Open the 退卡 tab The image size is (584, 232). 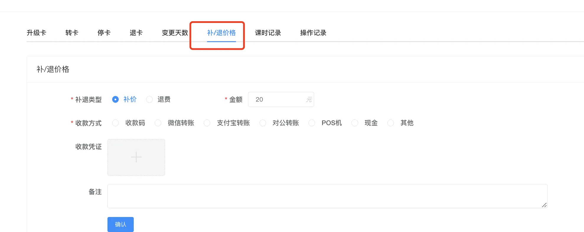[x=136, y=33]
